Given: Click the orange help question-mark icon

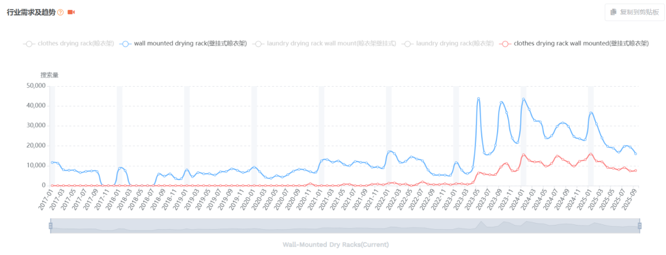Looking at the screenshot, I should [60, 12].
